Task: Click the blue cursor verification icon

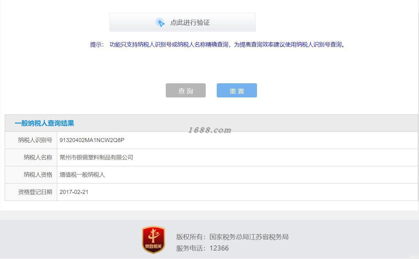Action: tap(160, 23)
